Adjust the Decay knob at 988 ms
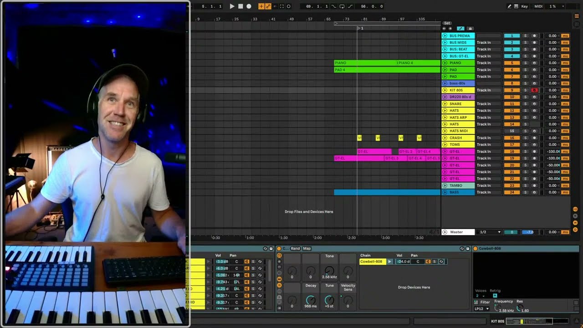The height and width of the screenshot is (328, 583). (311, 300)
